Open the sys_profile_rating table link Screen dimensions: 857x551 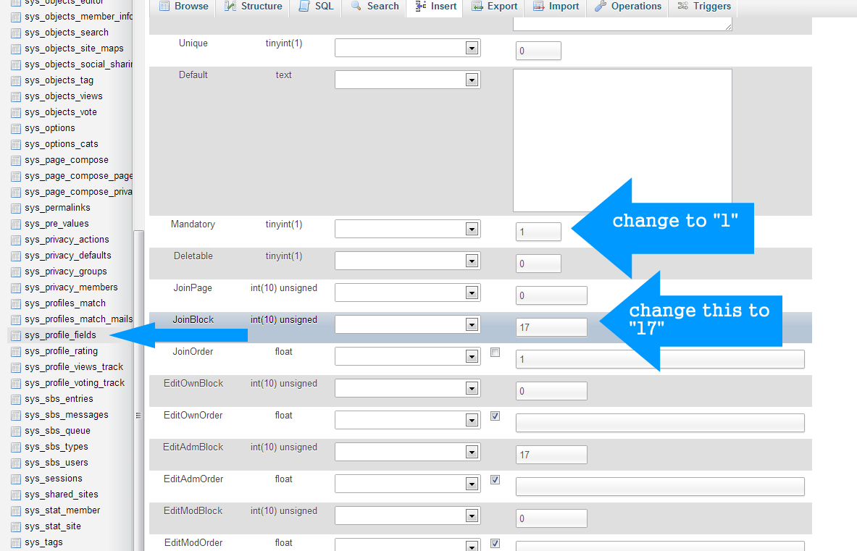coord(61,351)
